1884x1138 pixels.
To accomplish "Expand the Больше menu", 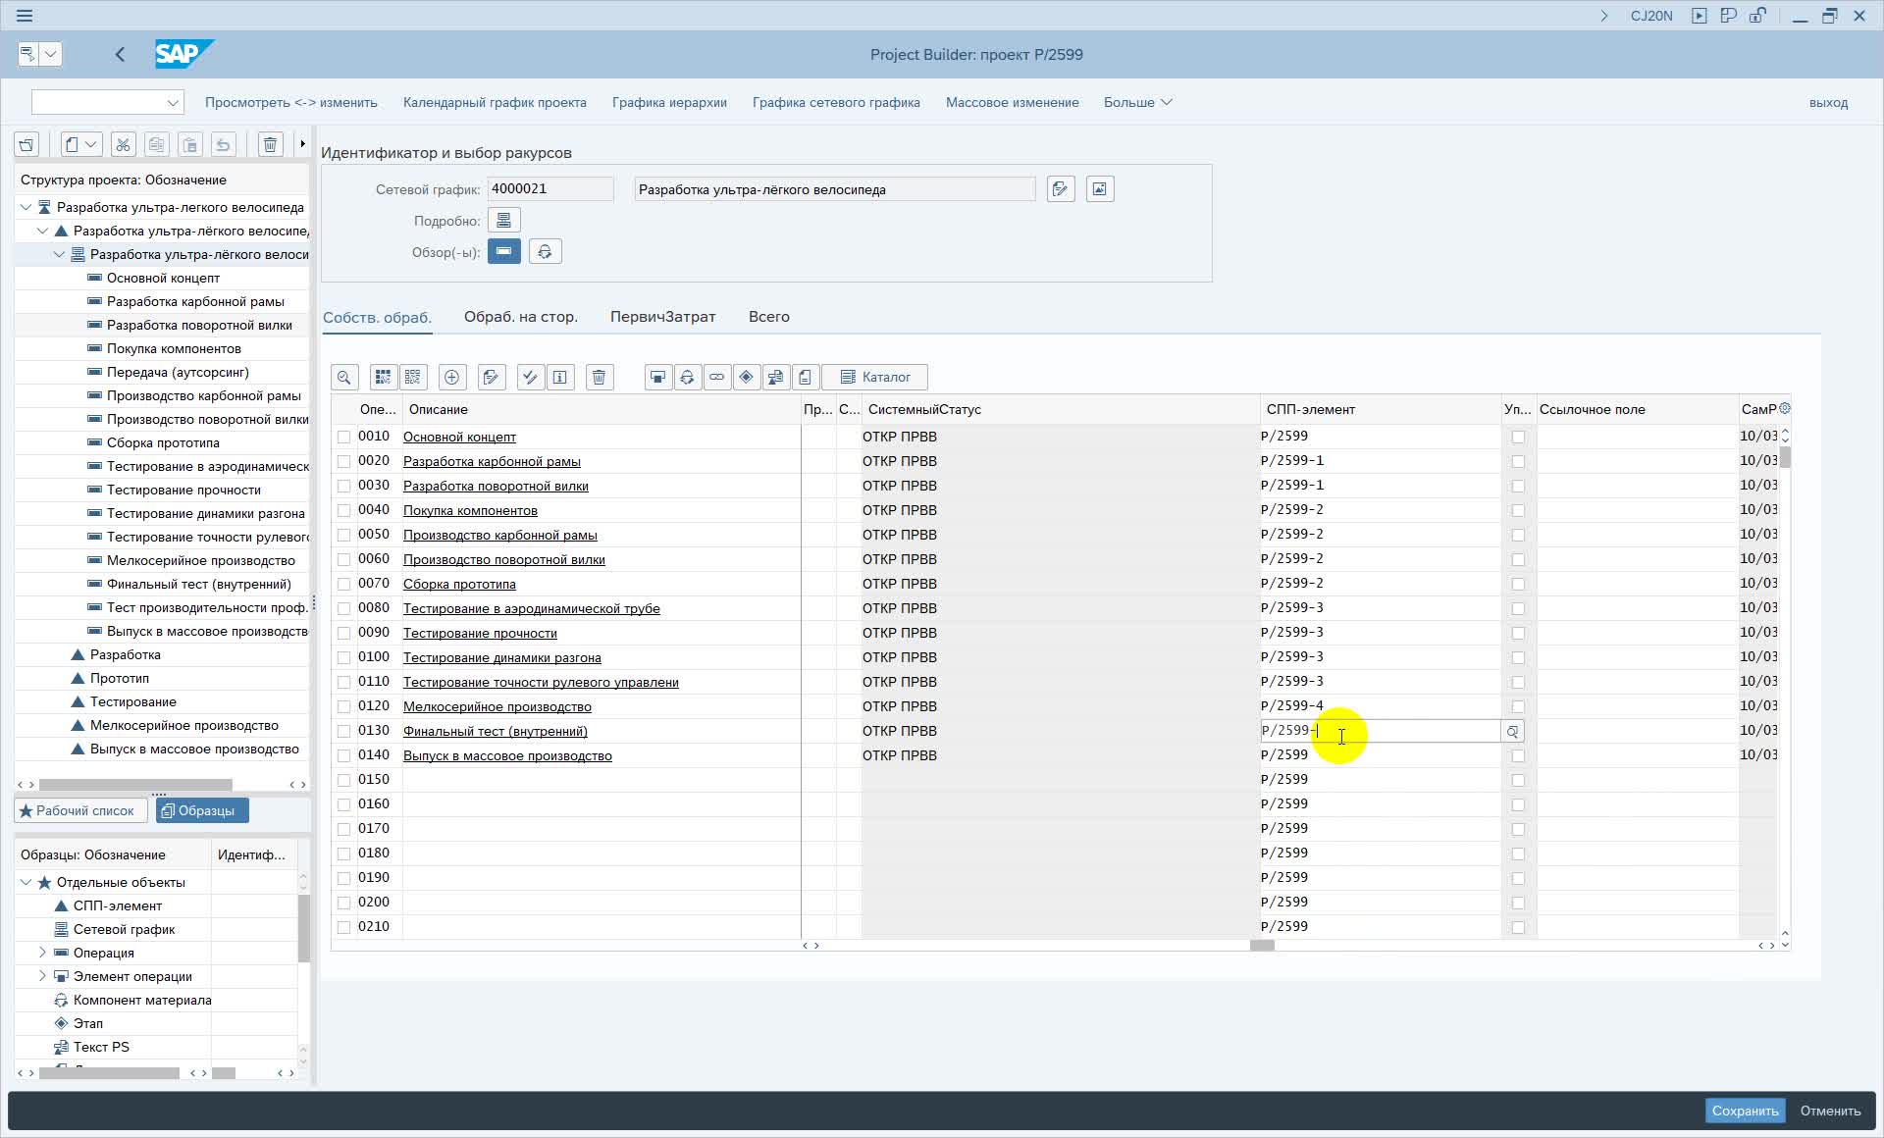I will [1137, 102].
